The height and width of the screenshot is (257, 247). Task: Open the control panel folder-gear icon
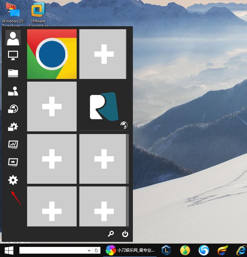13,127
